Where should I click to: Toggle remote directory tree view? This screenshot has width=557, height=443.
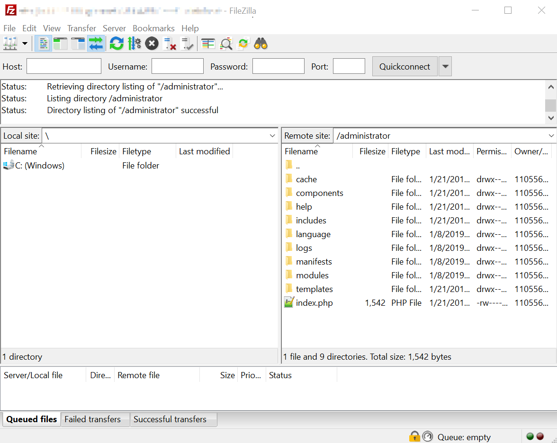click(x=78, y=44)
